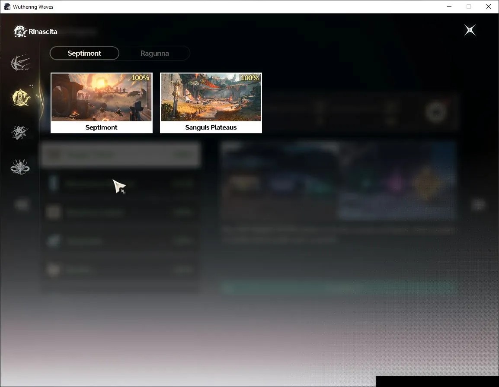499x387 pixels.
Task: Click the Septimont caption under the sunset image
Action: coord(101,127)
